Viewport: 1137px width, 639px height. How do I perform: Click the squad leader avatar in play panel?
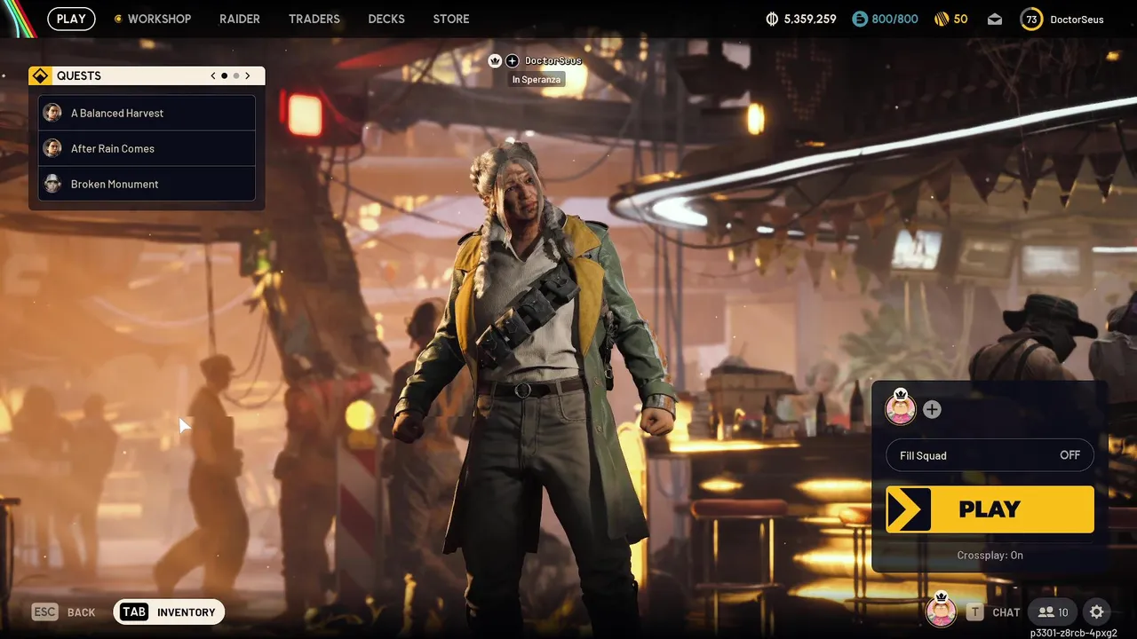(x=901, y=407)
